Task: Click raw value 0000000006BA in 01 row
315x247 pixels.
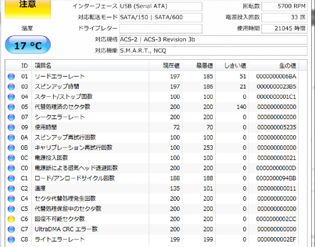Action: [x=276, y=76]
